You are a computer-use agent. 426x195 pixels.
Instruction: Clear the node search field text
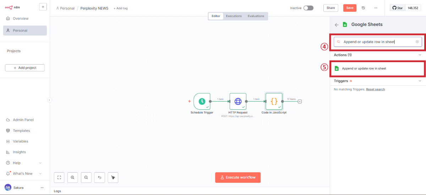[417, 42]
